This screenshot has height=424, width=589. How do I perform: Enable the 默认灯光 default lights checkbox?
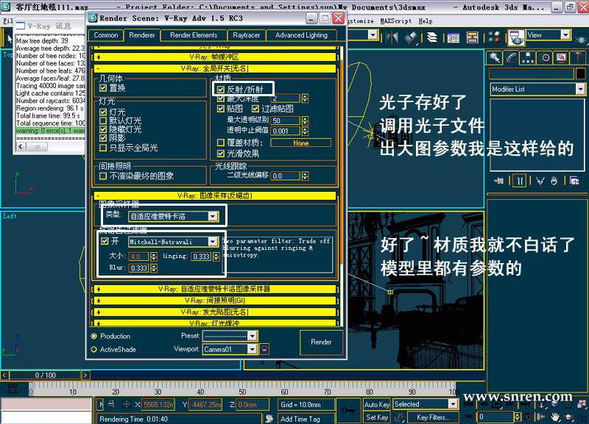point(103,121)
